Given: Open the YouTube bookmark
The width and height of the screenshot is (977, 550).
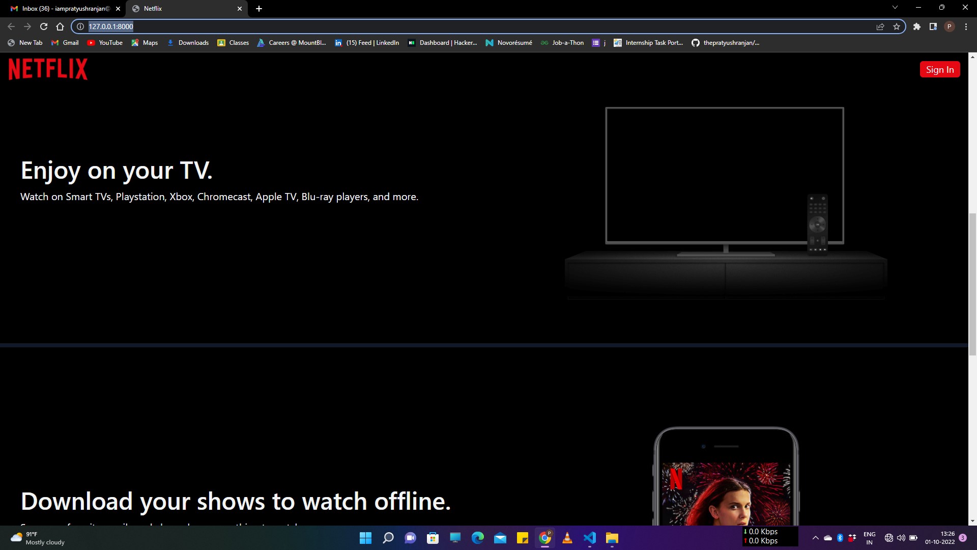Looking at the screenshot, I should click(105, 43).
